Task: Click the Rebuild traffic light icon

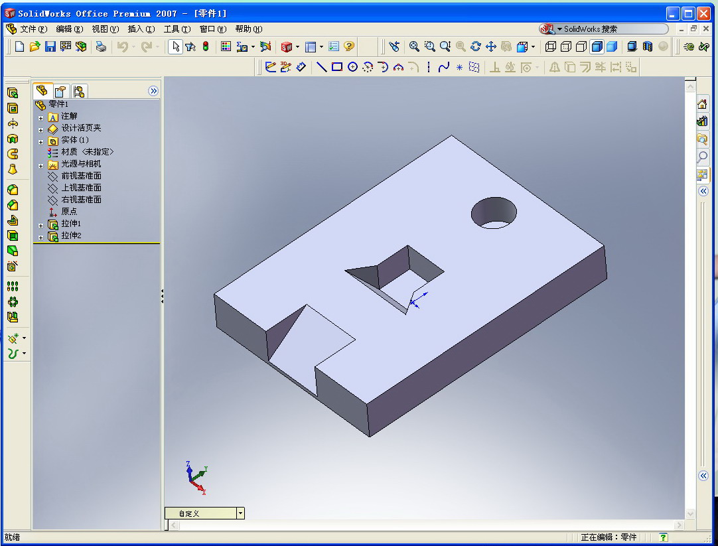Action: tap(206, 46)
